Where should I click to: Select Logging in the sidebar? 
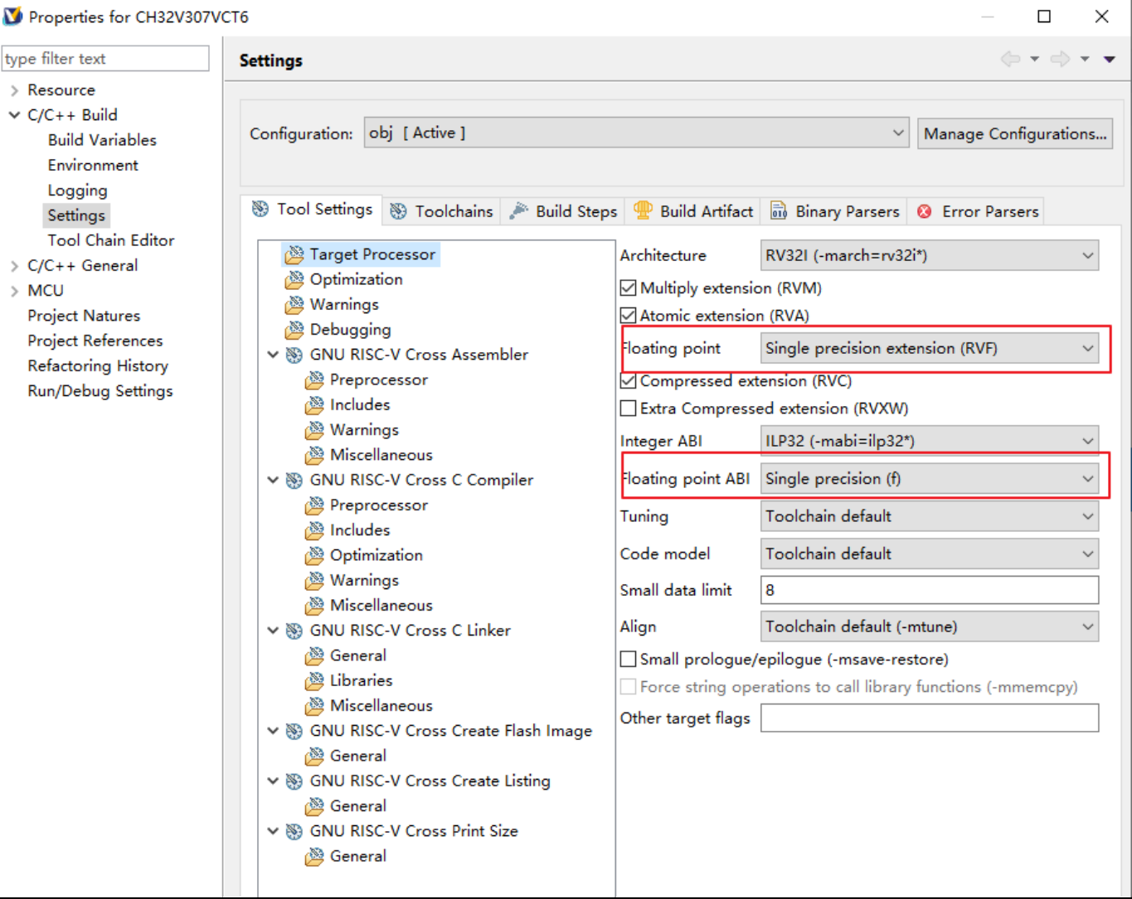[x=77, y=191]
